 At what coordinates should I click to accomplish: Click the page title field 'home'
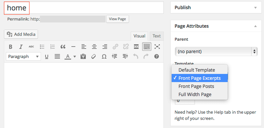pyautogui.click(x=84, y=8)
